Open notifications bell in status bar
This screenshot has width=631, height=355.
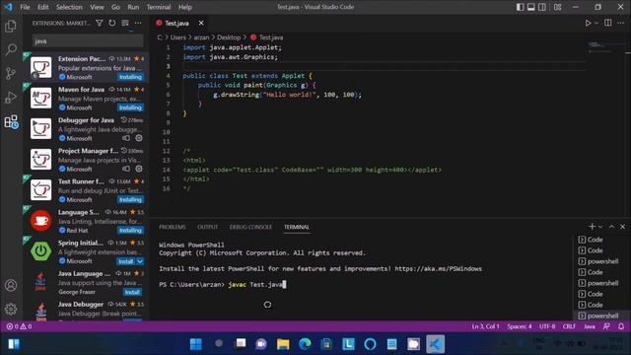point(621,326)
